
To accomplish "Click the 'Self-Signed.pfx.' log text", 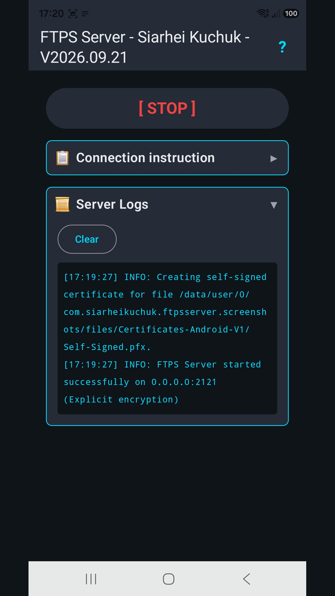I will point(107,347).
